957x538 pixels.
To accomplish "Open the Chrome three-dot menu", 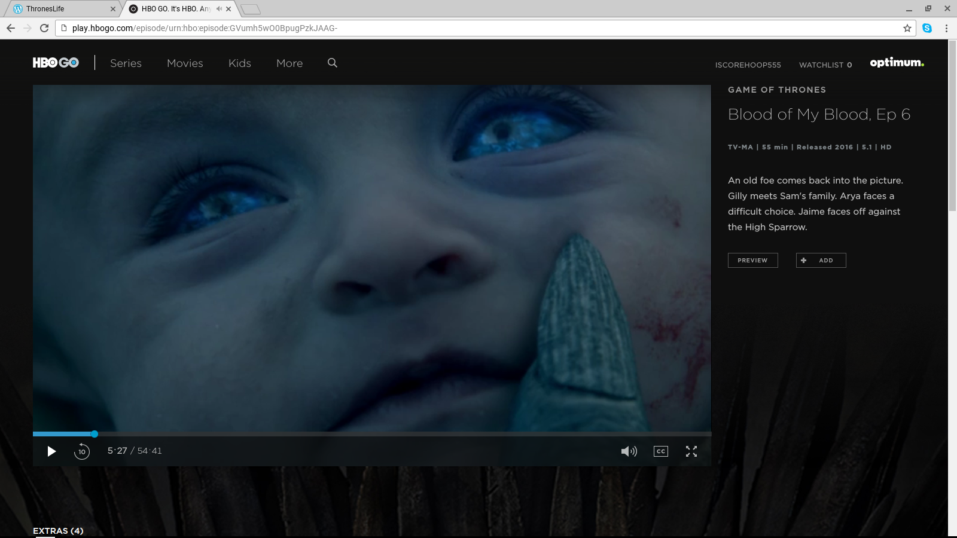I will click(x=946, y=28).
